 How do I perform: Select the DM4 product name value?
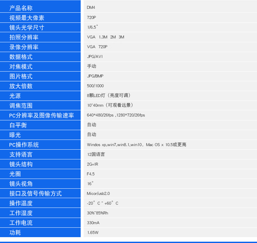[91, 7]
